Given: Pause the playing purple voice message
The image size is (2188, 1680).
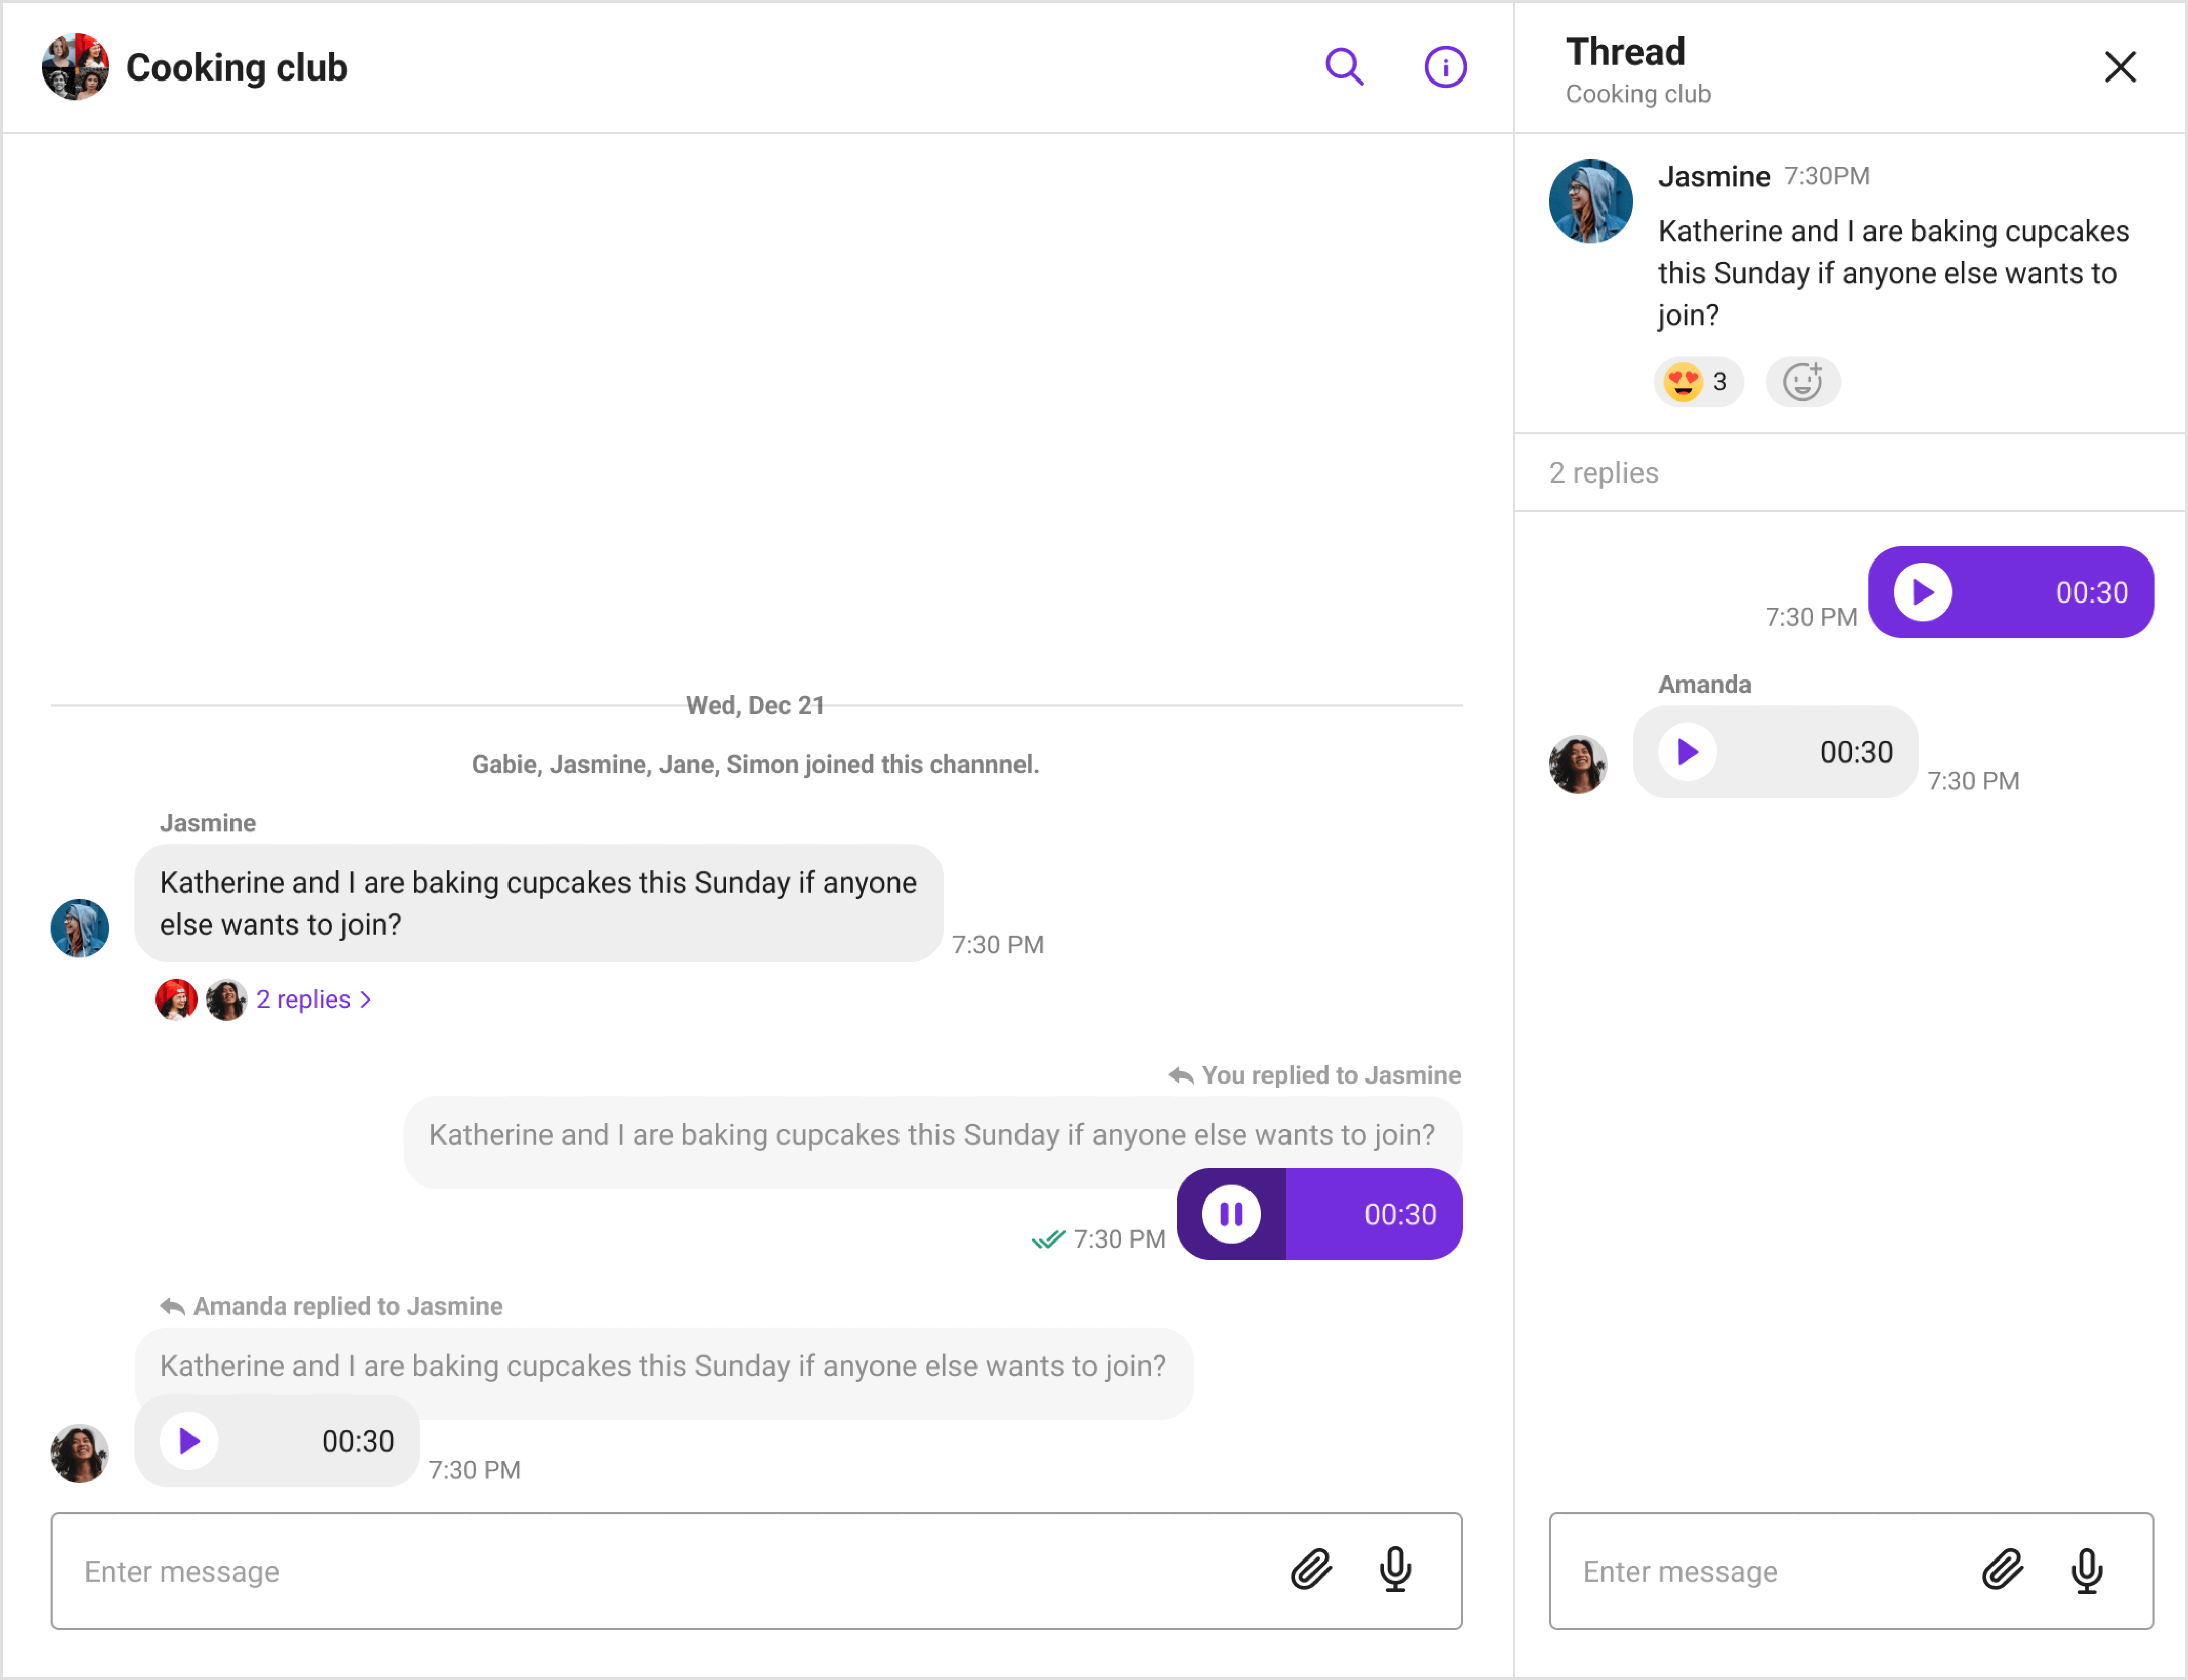Looking at the screenshot, I should (1231, 1213).
